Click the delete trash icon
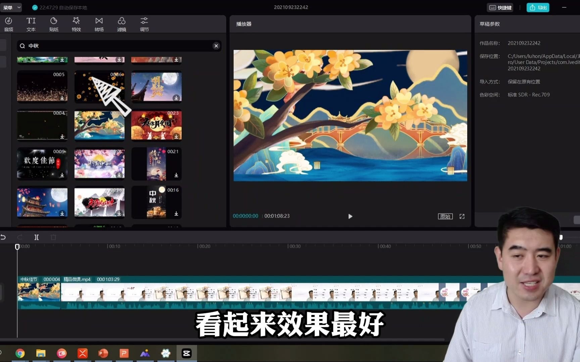Viewport: 580px width, 362px height. click(x=53, y=237)
